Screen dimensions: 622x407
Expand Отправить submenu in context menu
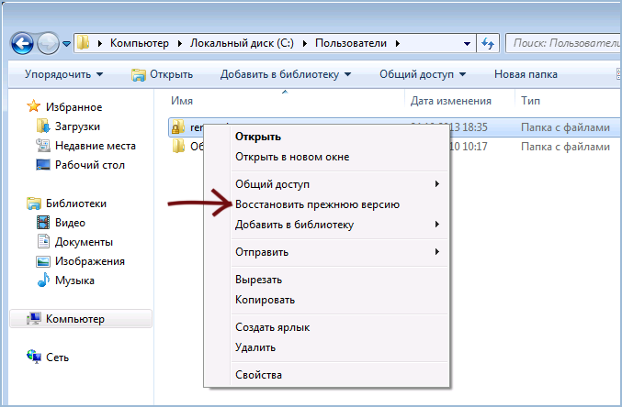click(262, 252)
